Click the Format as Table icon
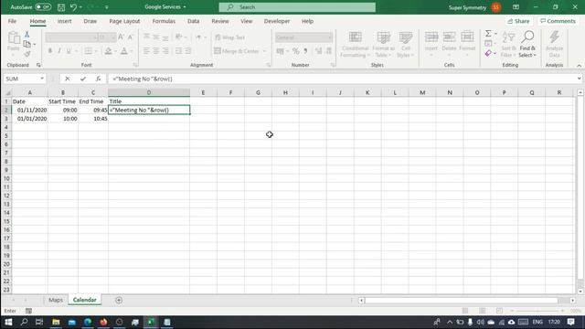The width and height of the screenshot is (585, 329). pos(383,37)
